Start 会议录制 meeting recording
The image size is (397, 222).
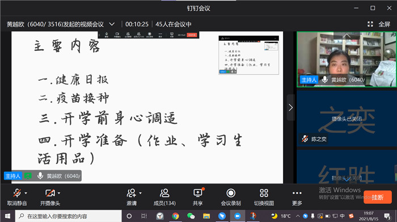tap(231, 197)
